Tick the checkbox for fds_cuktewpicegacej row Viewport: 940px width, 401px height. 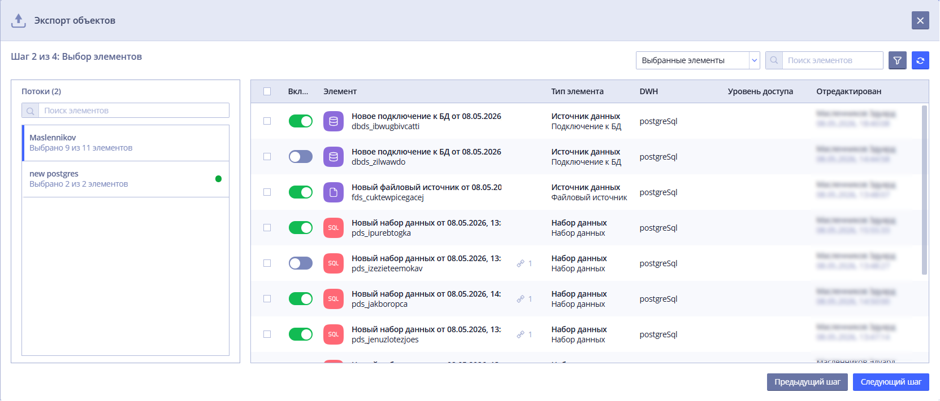point(267,192)
